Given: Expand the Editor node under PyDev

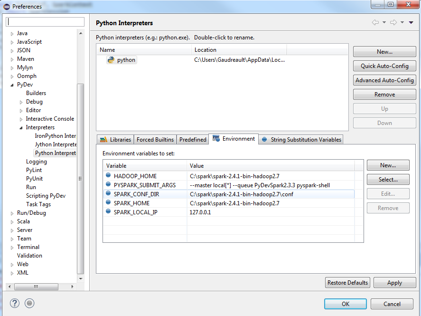Looking at the screenshot, I should tap(21, 111).
